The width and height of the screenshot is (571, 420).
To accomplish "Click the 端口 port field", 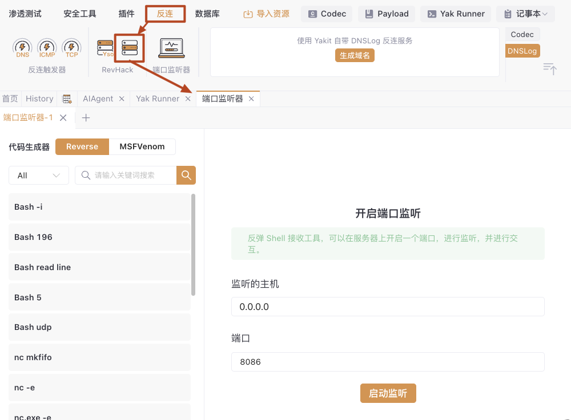I will (388, 362).
